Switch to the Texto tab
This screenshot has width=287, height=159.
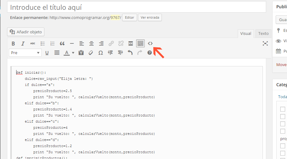263,34
